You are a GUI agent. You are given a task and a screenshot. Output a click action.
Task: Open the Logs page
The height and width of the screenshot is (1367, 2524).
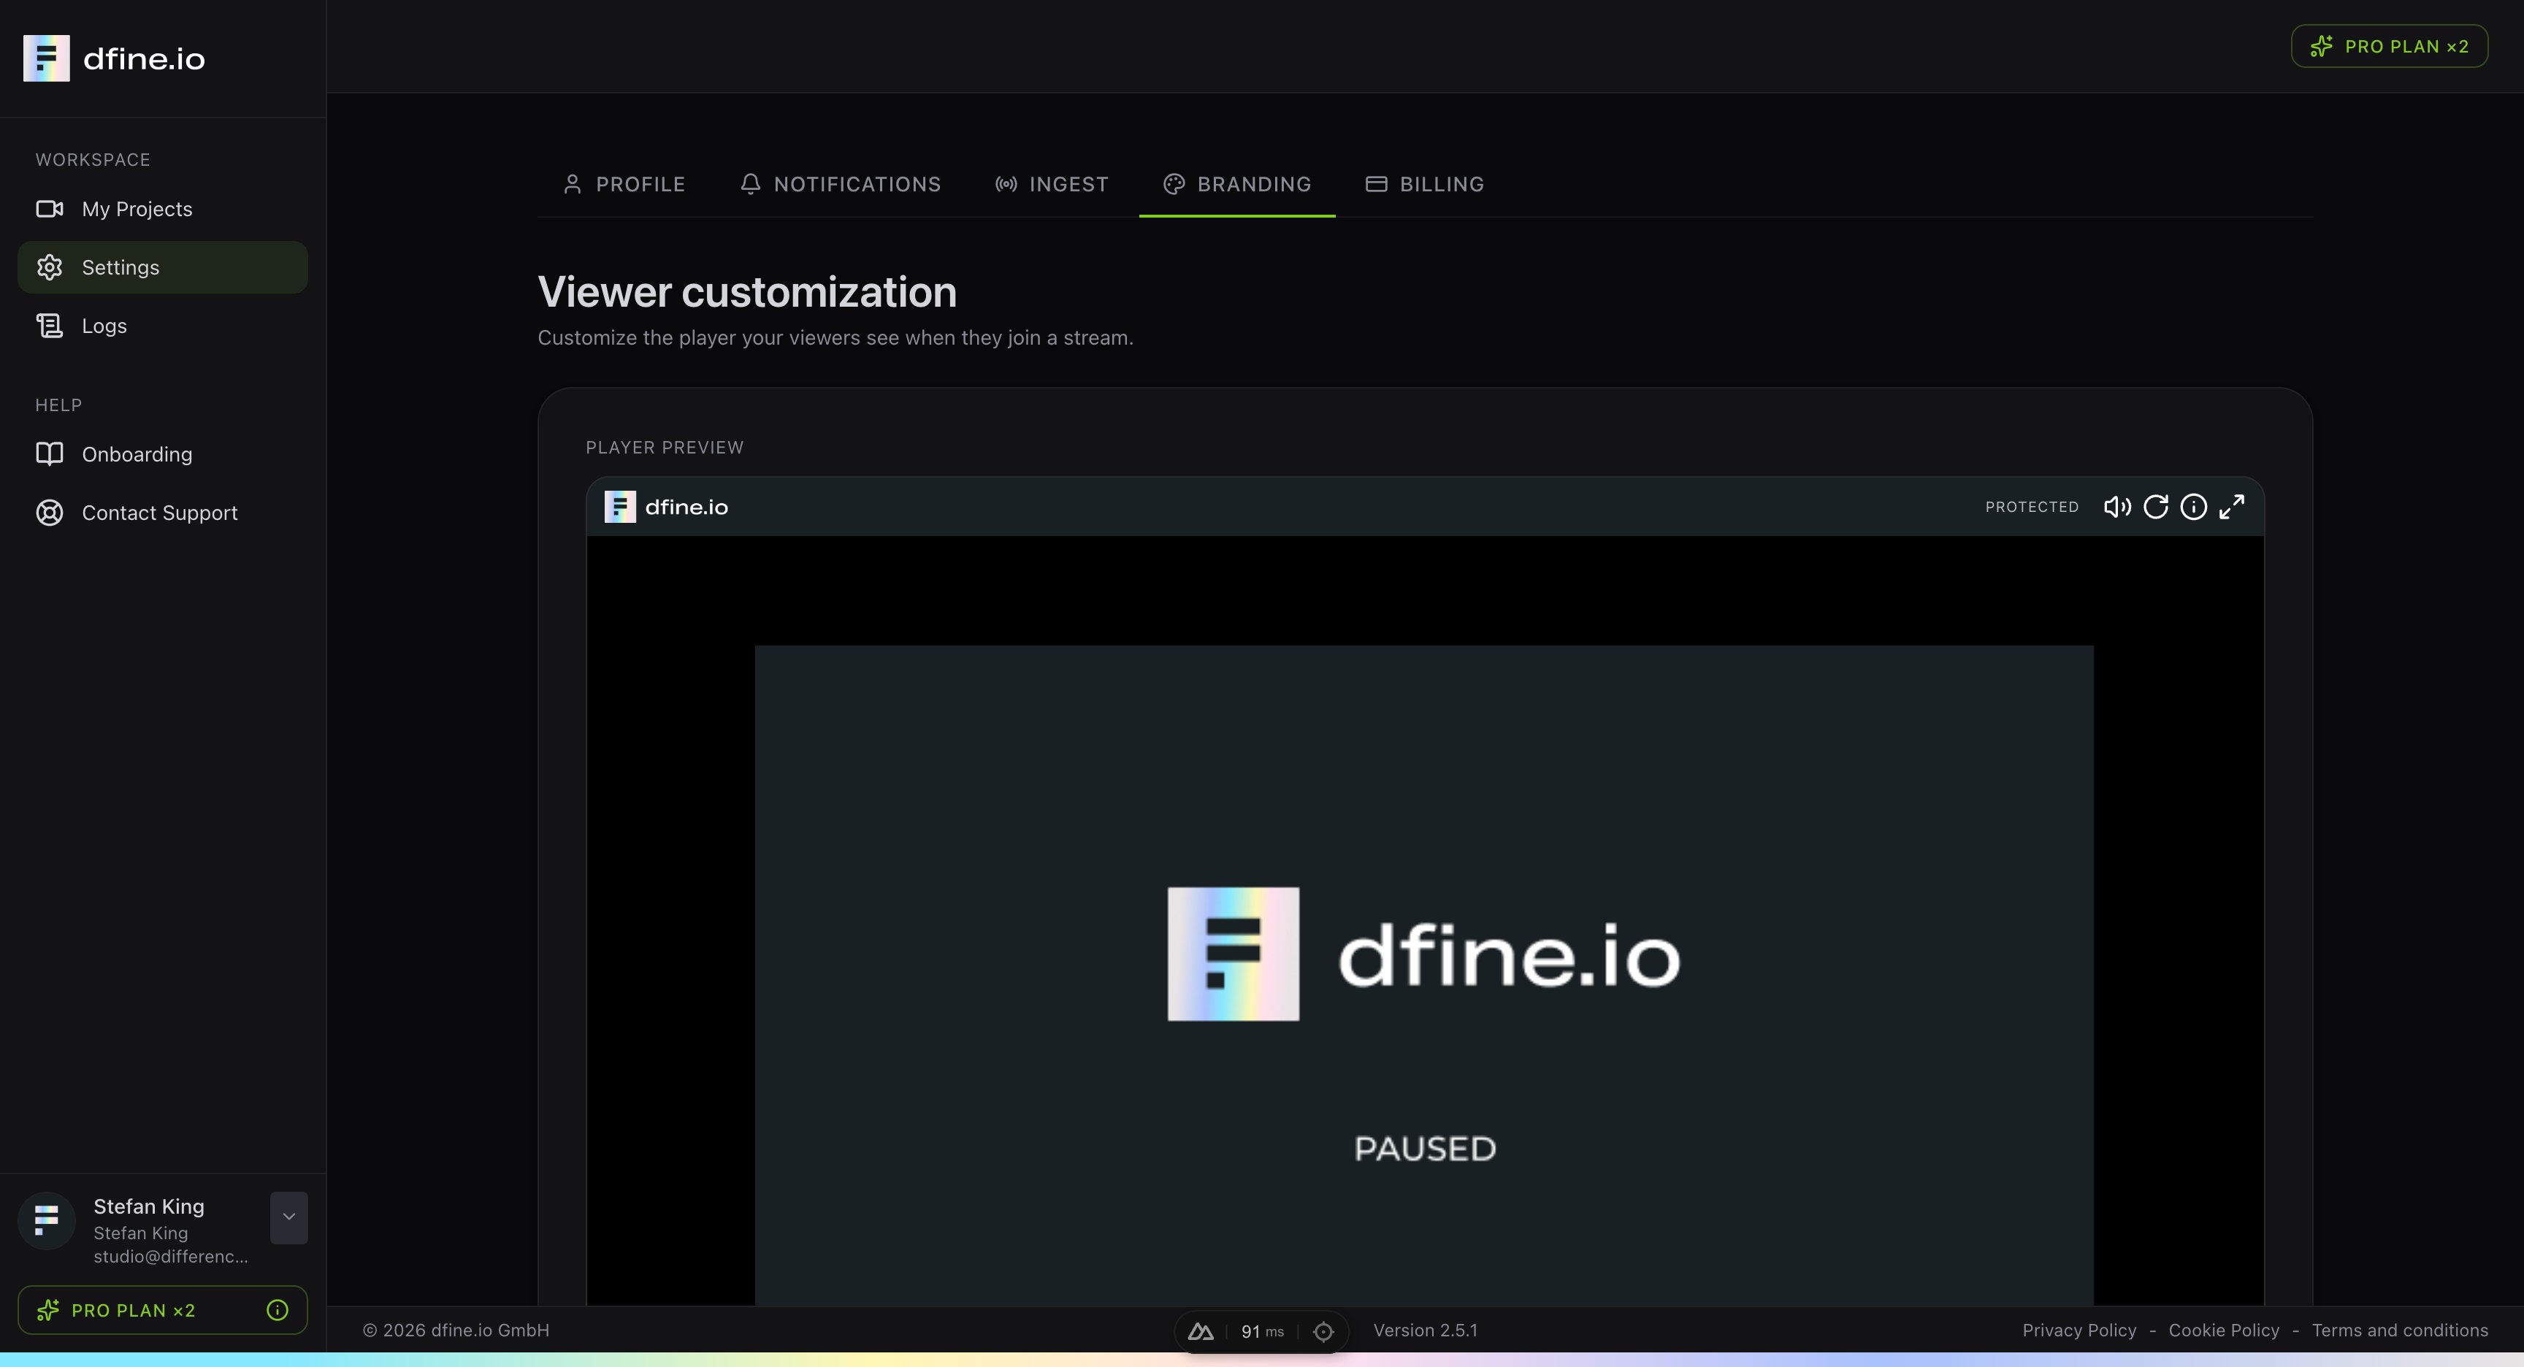(163, 326)
